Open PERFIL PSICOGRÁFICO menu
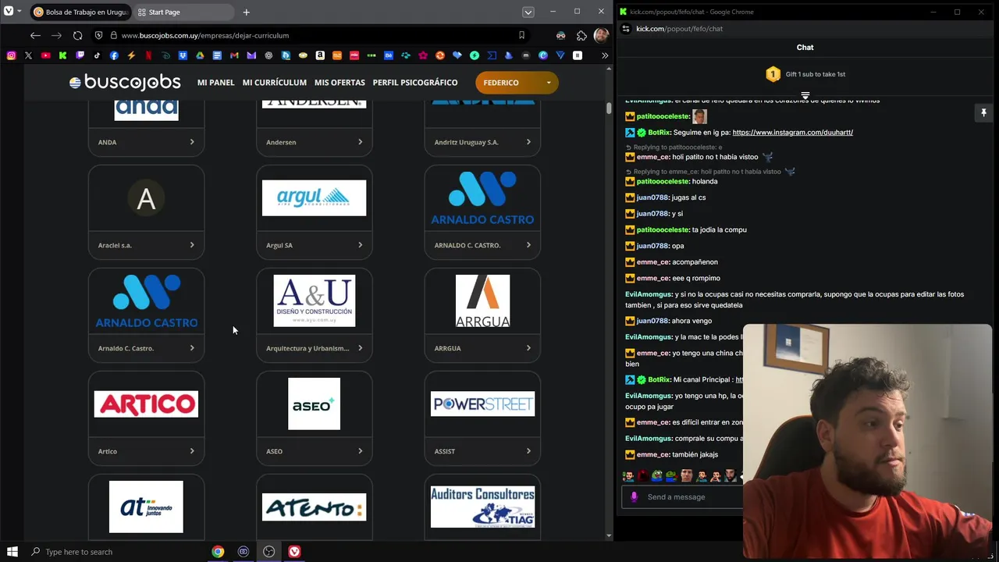The image size is (999, 562). coord(415,83)
